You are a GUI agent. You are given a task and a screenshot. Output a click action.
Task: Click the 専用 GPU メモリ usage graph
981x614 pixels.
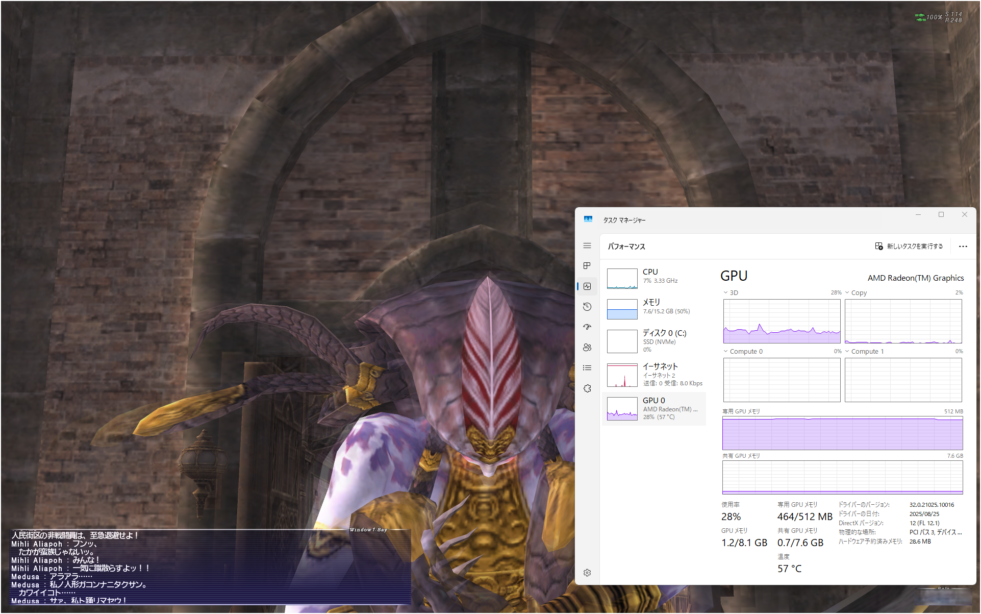[x=842, y=433]
